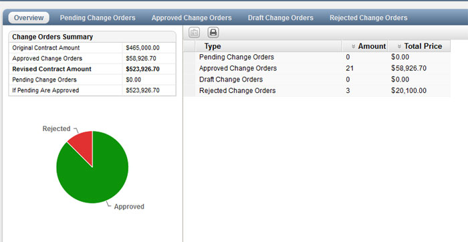Select the Overview tab
The image size is (468, 242).
[29, 17]
